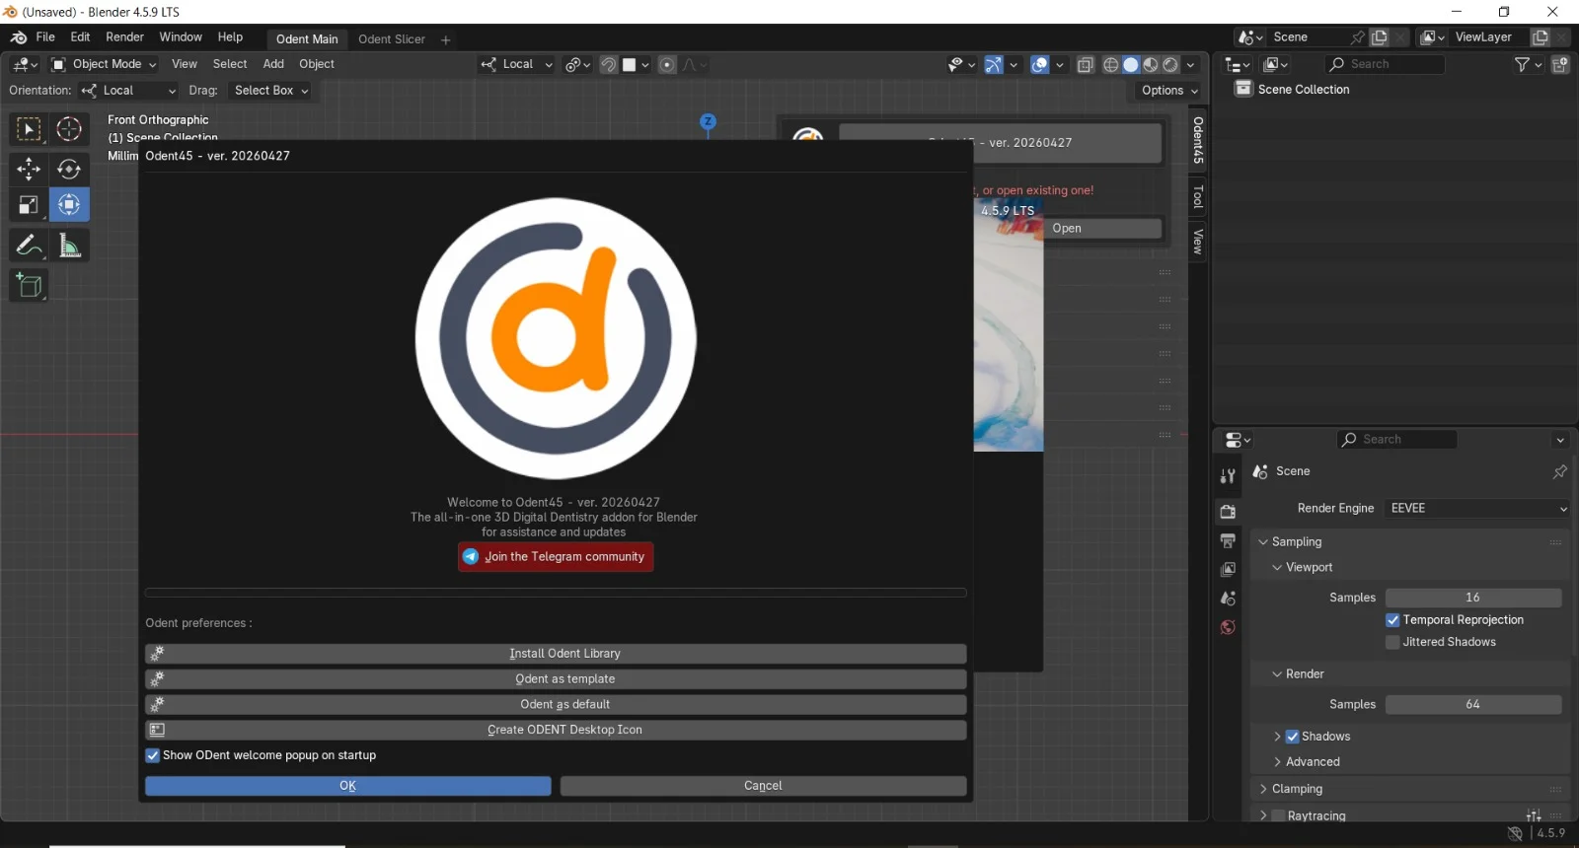Open the Scene properties tab icon

point(1228,599)
